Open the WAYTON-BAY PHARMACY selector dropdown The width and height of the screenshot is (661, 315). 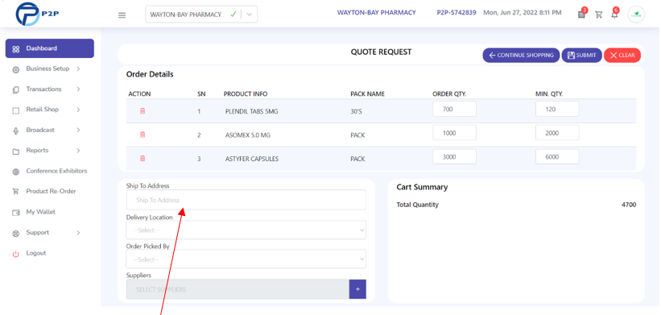coord(201,15)
